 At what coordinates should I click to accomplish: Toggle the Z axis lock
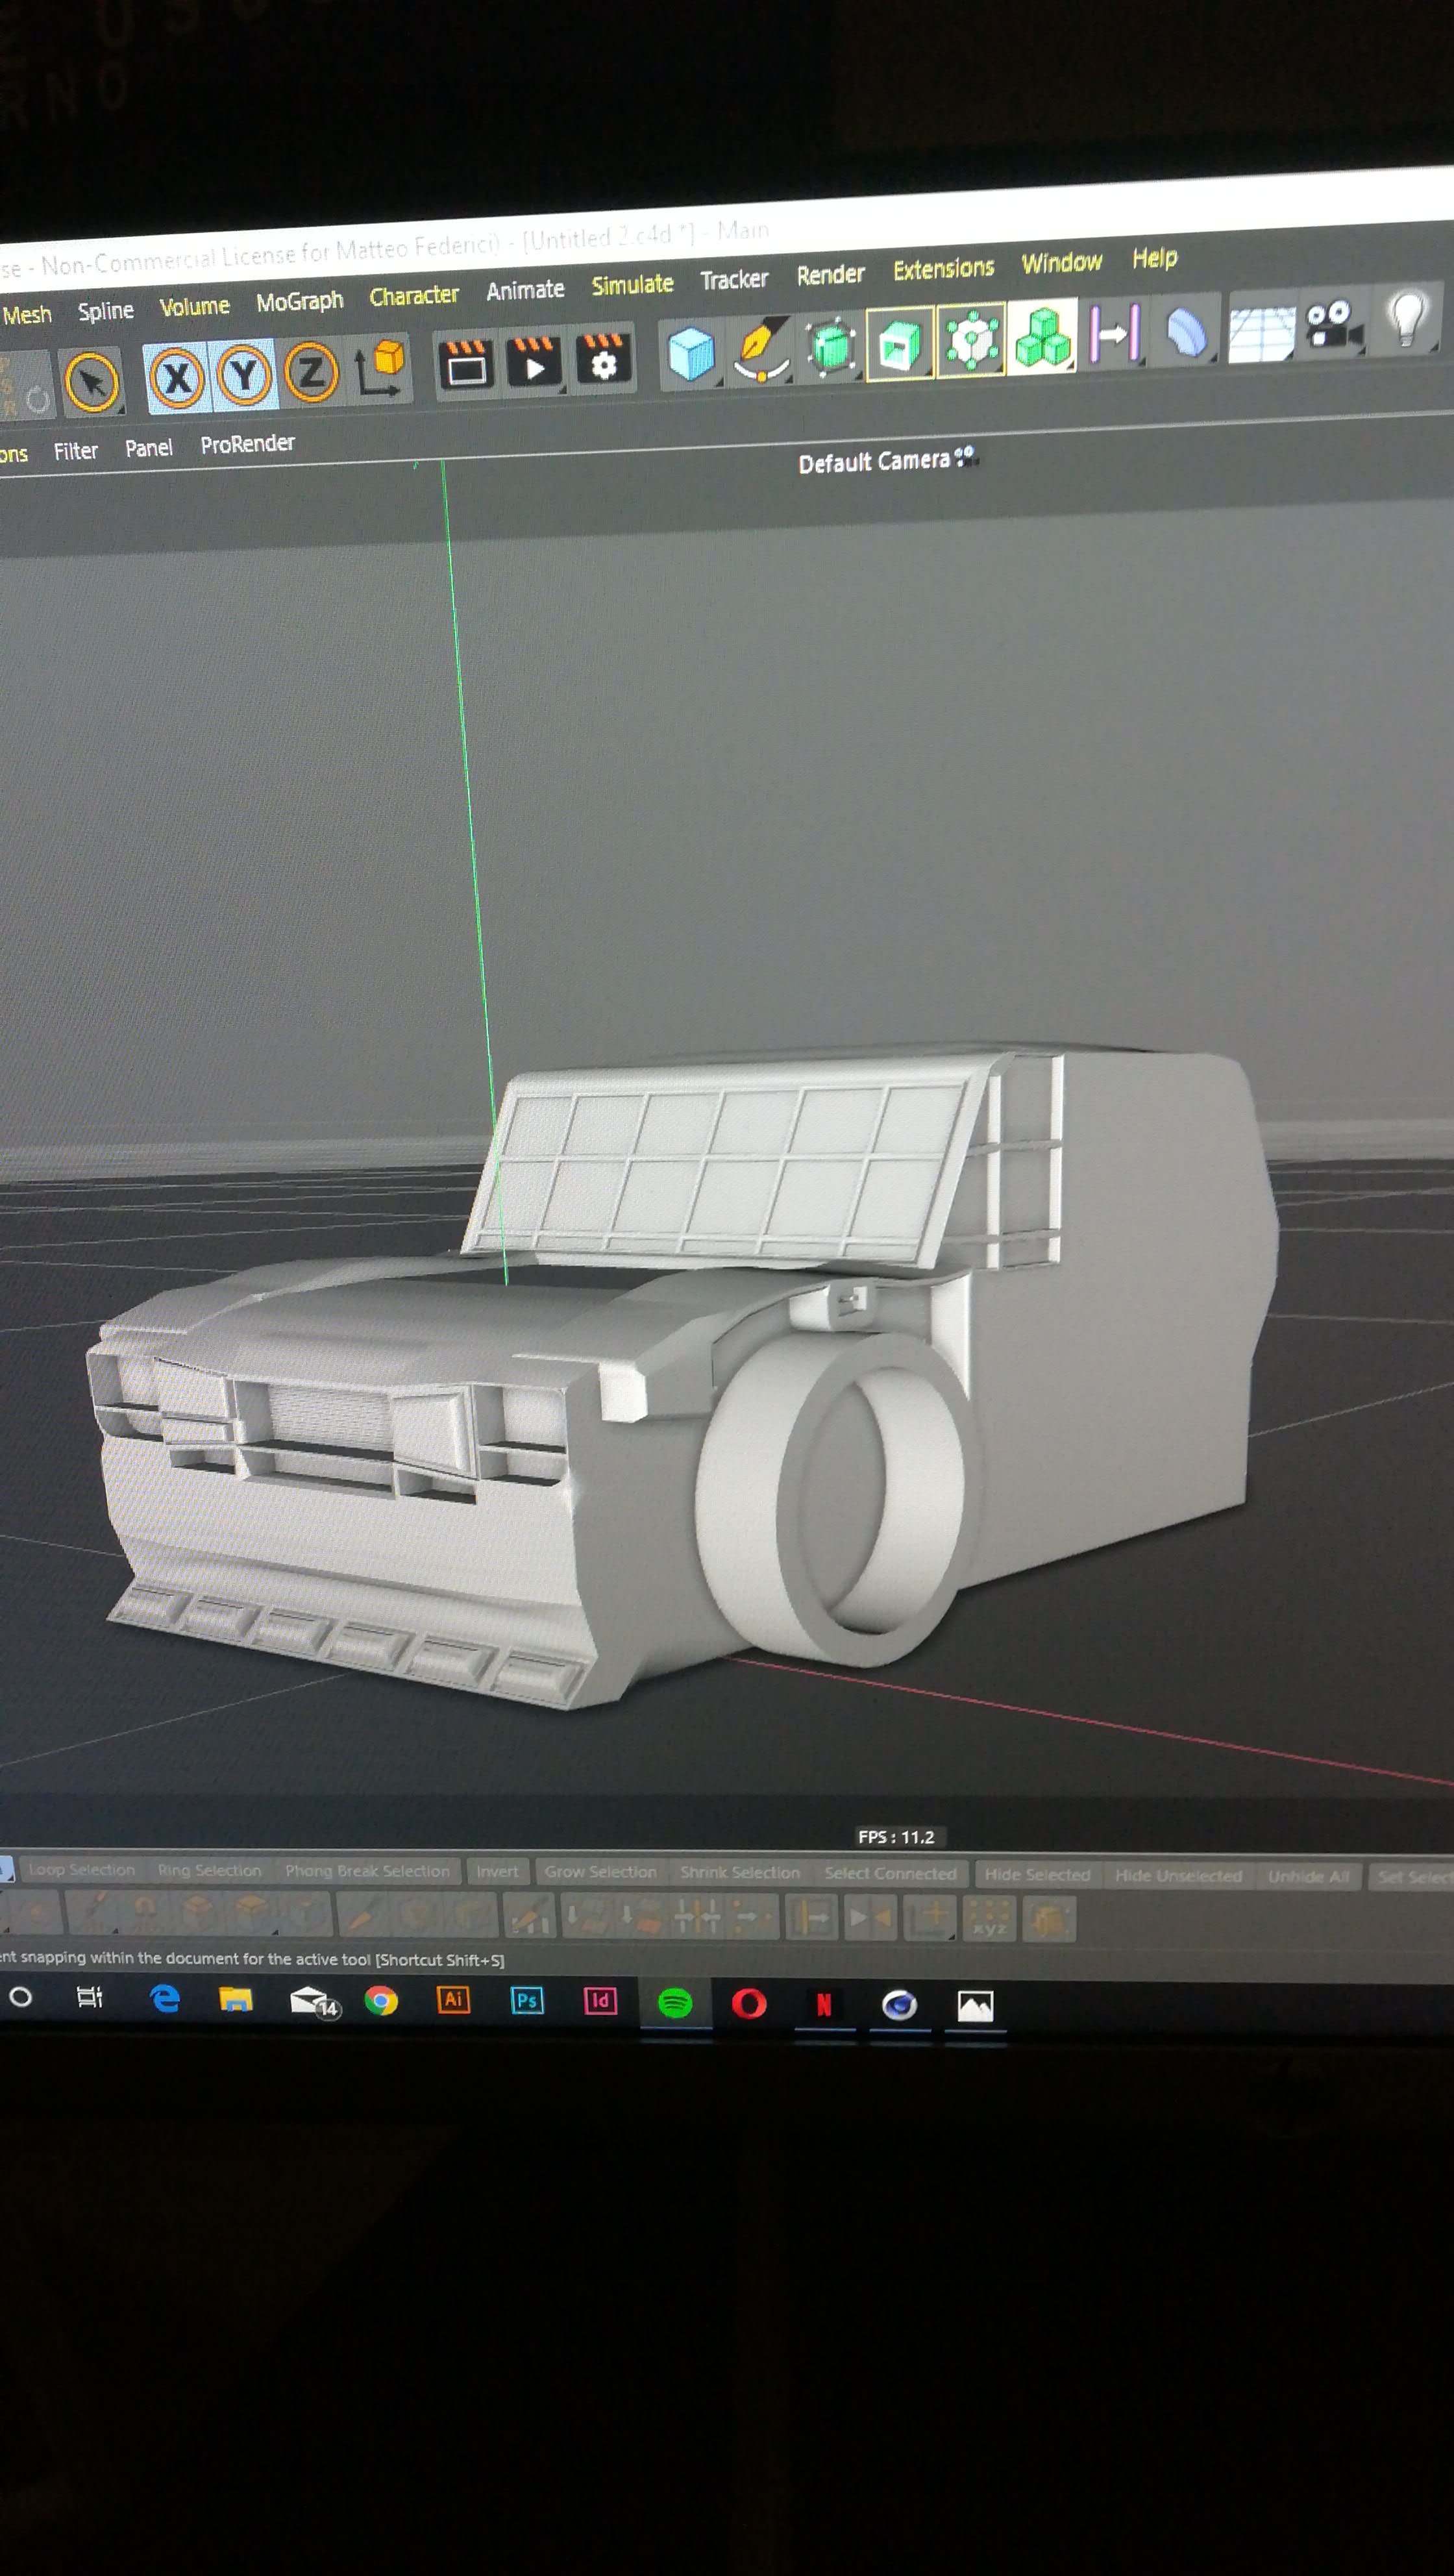click(311, 372)
